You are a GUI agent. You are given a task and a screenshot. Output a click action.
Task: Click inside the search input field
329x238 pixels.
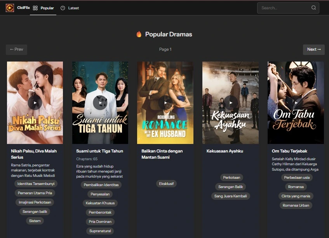click(x=284, y=8)
